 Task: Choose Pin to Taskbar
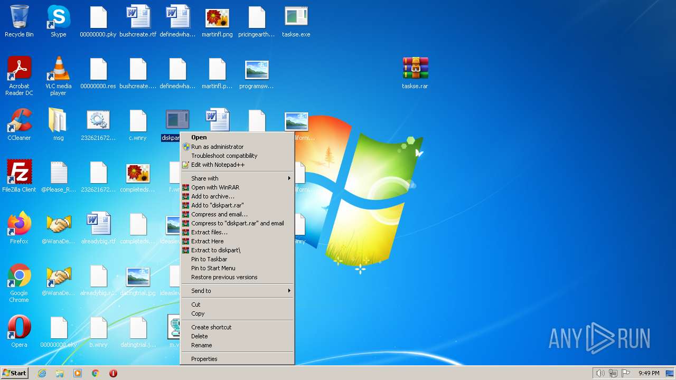[x=237, y=259]
